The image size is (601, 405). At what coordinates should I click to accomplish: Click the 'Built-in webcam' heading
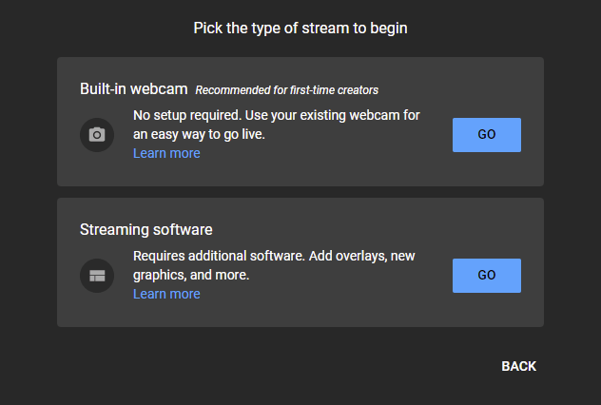(x=133, y=89)
